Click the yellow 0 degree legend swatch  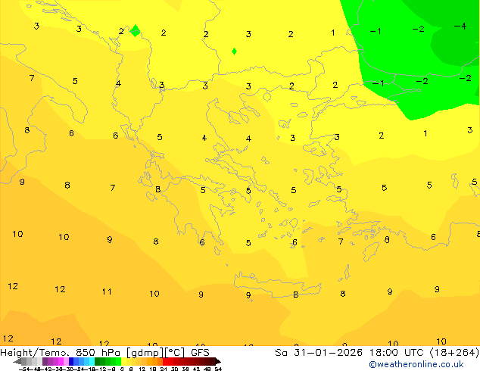tap(123, 361)
